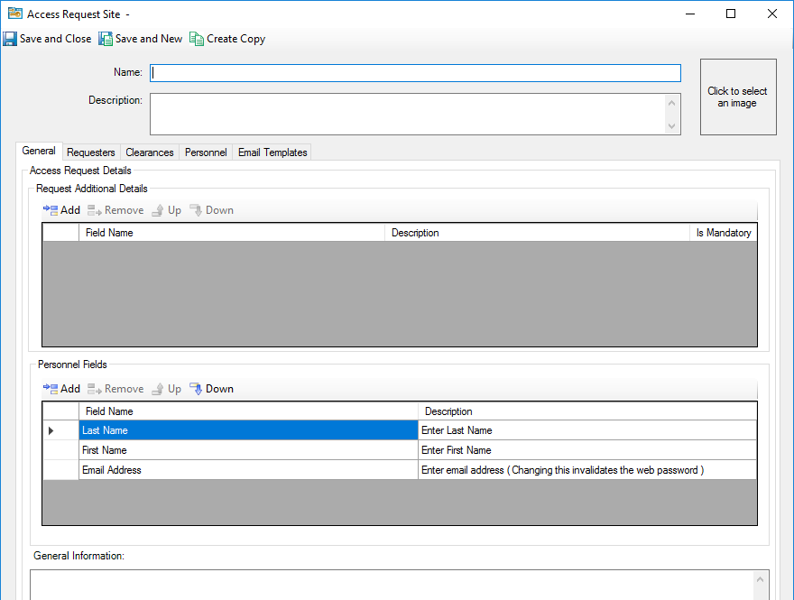Click Description box scroll down arrow
This screenshot has width=794, height=600.
(672, 126)
